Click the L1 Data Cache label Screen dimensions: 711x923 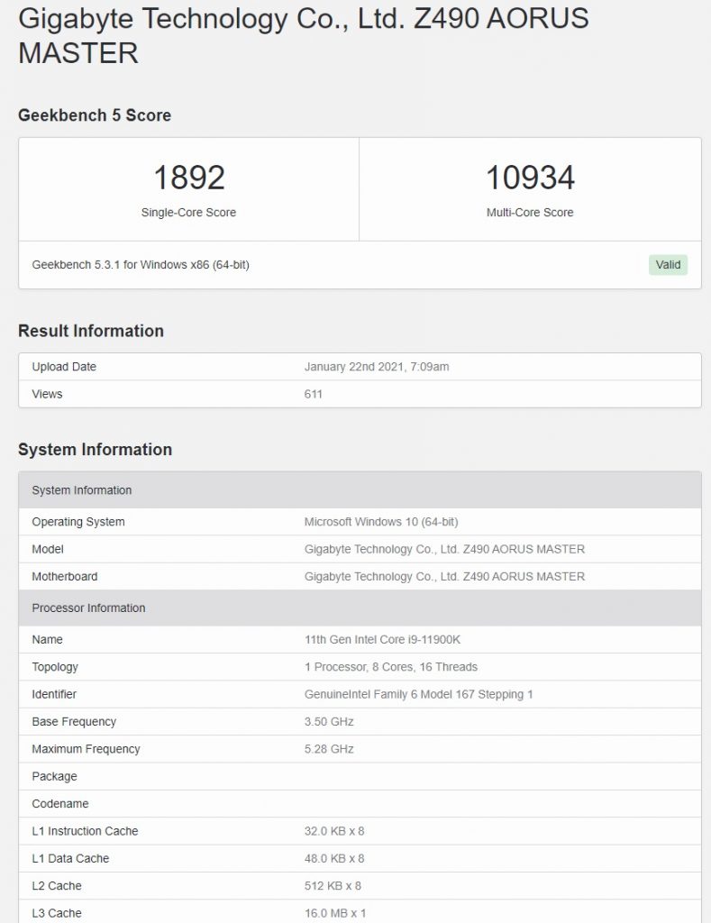pos(70,859)
